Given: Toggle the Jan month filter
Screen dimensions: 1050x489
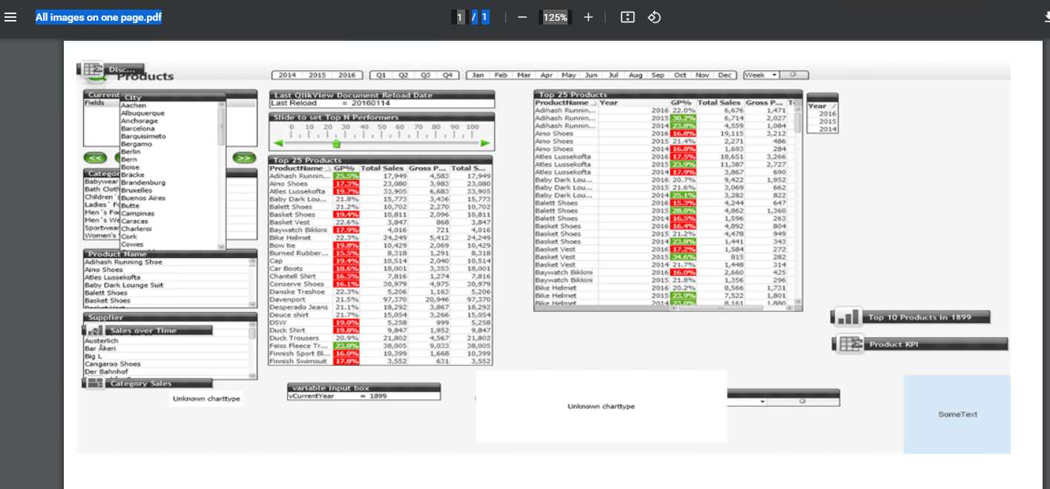Looking at the screenshot, I should [x=478, y=74].
